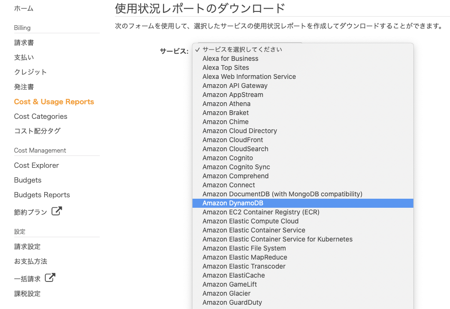The image size is (450, 309).
Task: Select Amazon Cloud Directory option
Action: click(303, 131)
